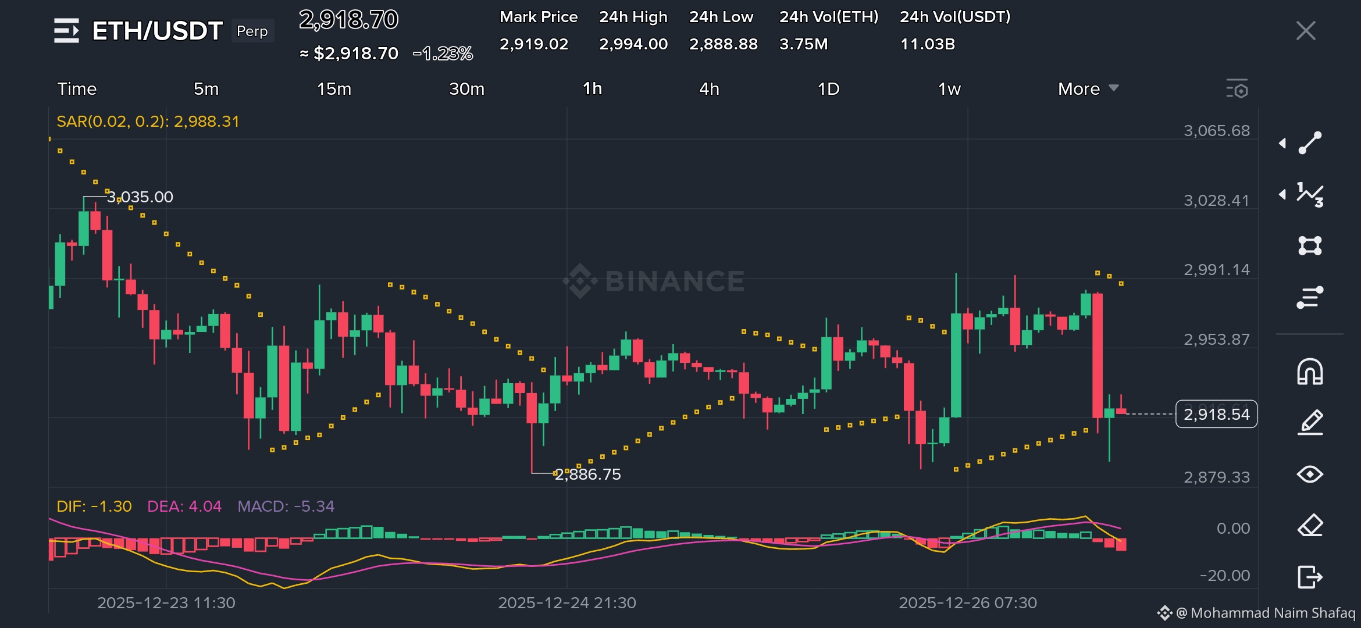Open the drawing tool settings sliders icon
This screenshot has height=628, width=1361.
(1310, 297)
